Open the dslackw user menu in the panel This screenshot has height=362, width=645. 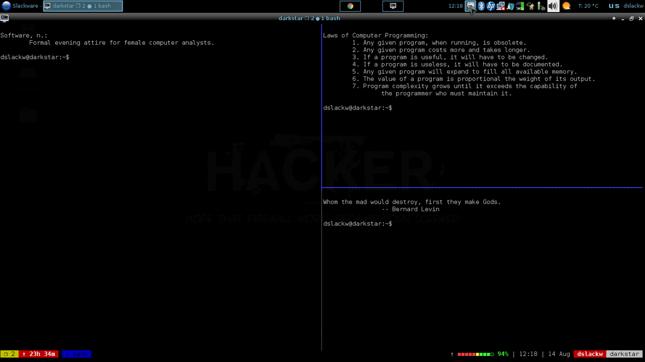(633, 6)
